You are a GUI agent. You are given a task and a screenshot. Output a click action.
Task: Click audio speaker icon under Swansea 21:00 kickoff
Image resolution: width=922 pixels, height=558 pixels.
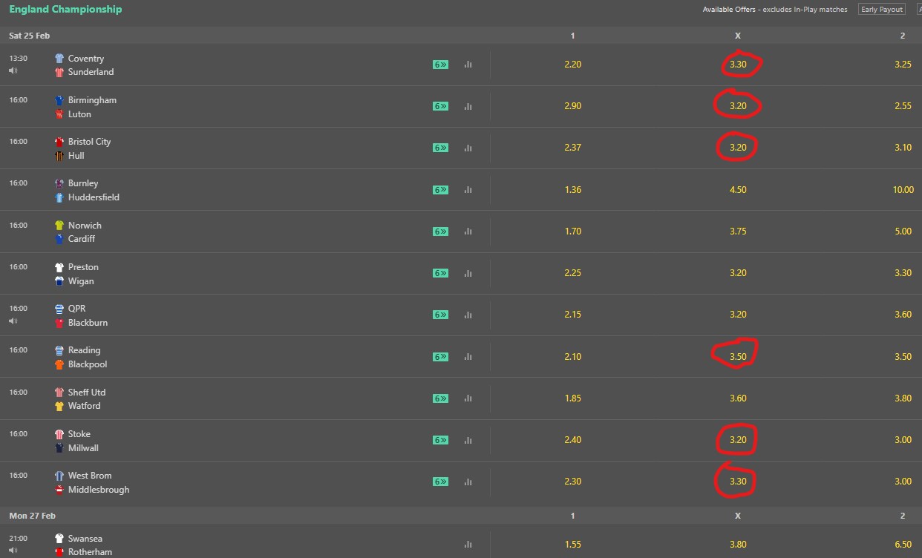point(13,551)
